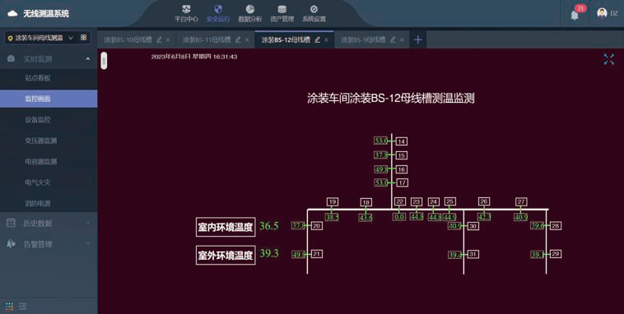624x314 pixels.
Task: Click sensor node box 14
Action: [x=402, y=141]
